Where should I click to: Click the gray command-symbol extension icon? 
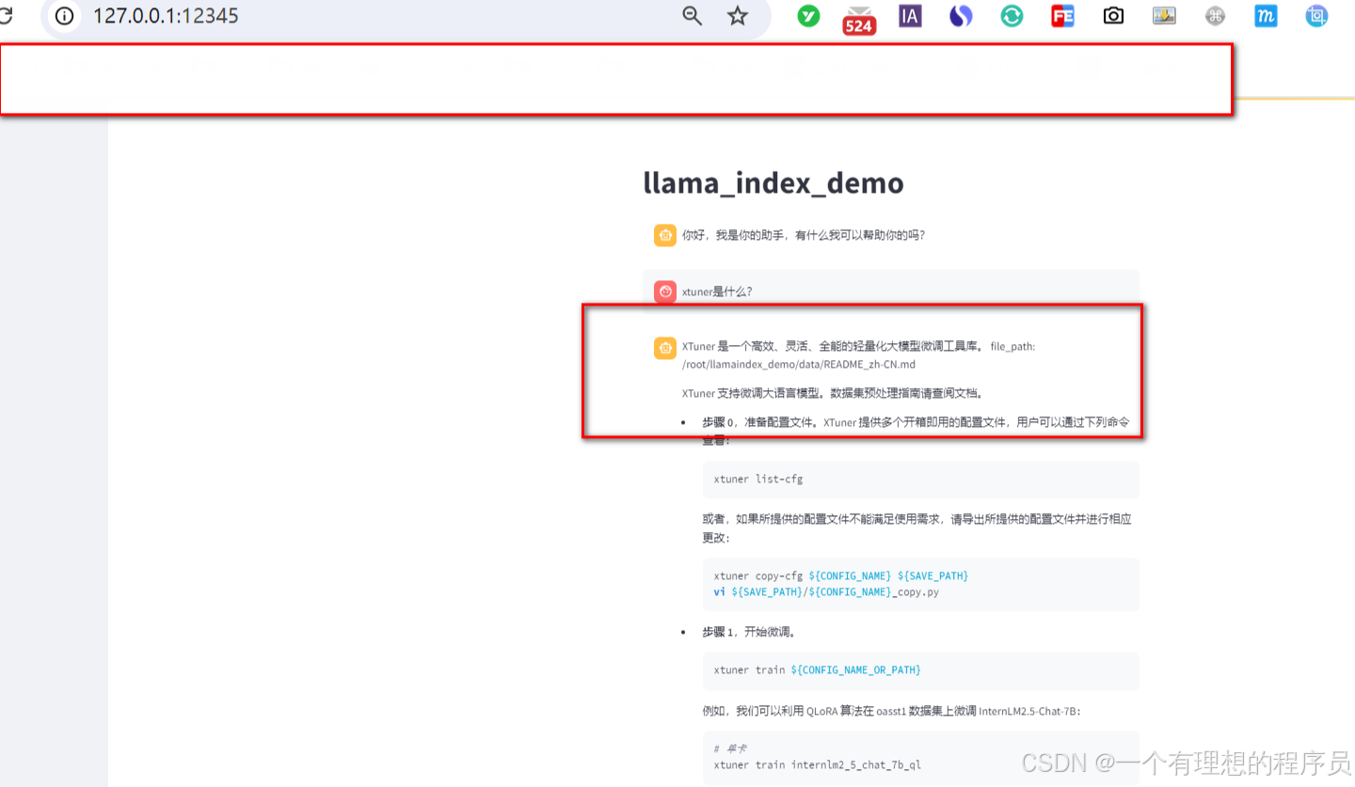point(1215,16)
